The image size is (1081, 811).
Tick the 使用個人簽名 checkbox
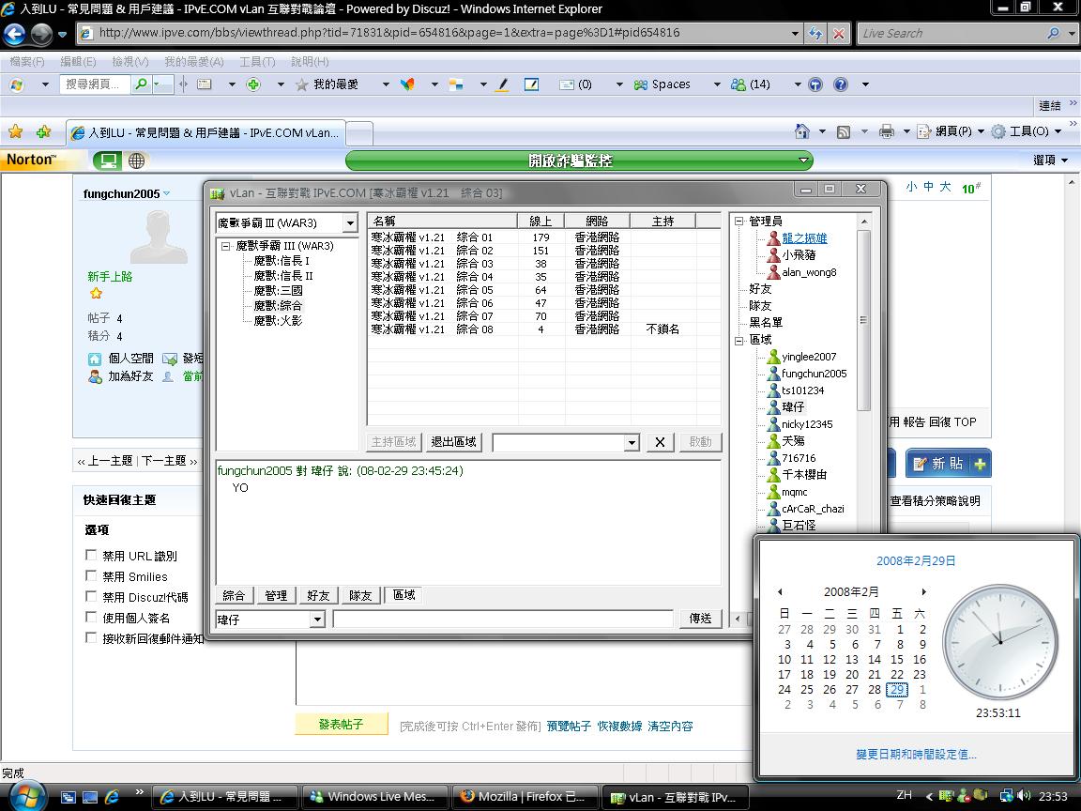pos(91,618)
